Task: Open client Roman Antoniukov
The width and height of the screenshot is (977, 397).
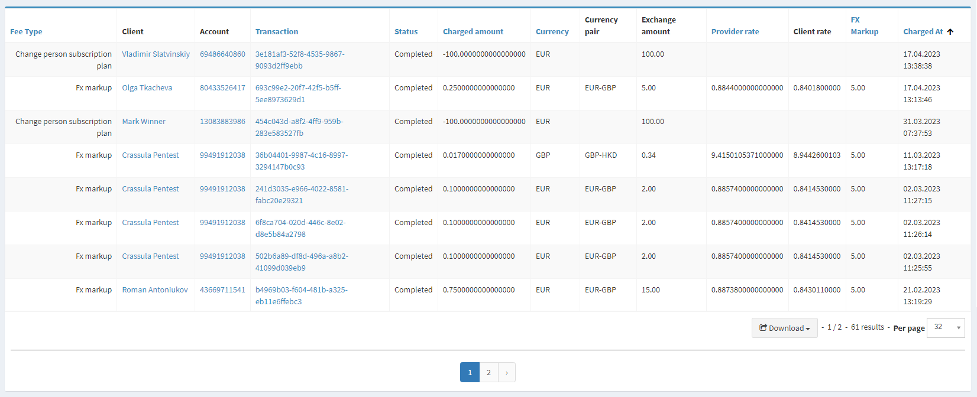Action: [x=155, y=290]
